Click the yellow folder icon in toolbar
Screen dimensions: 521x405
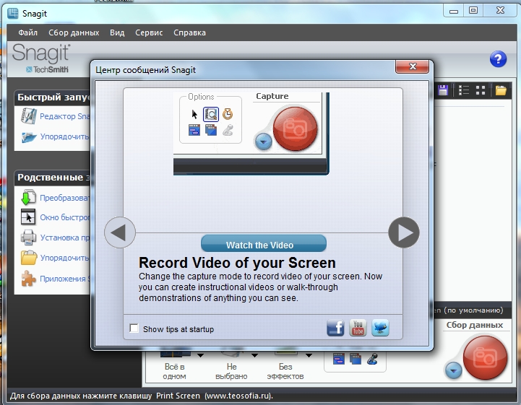[x=501, y=90]
